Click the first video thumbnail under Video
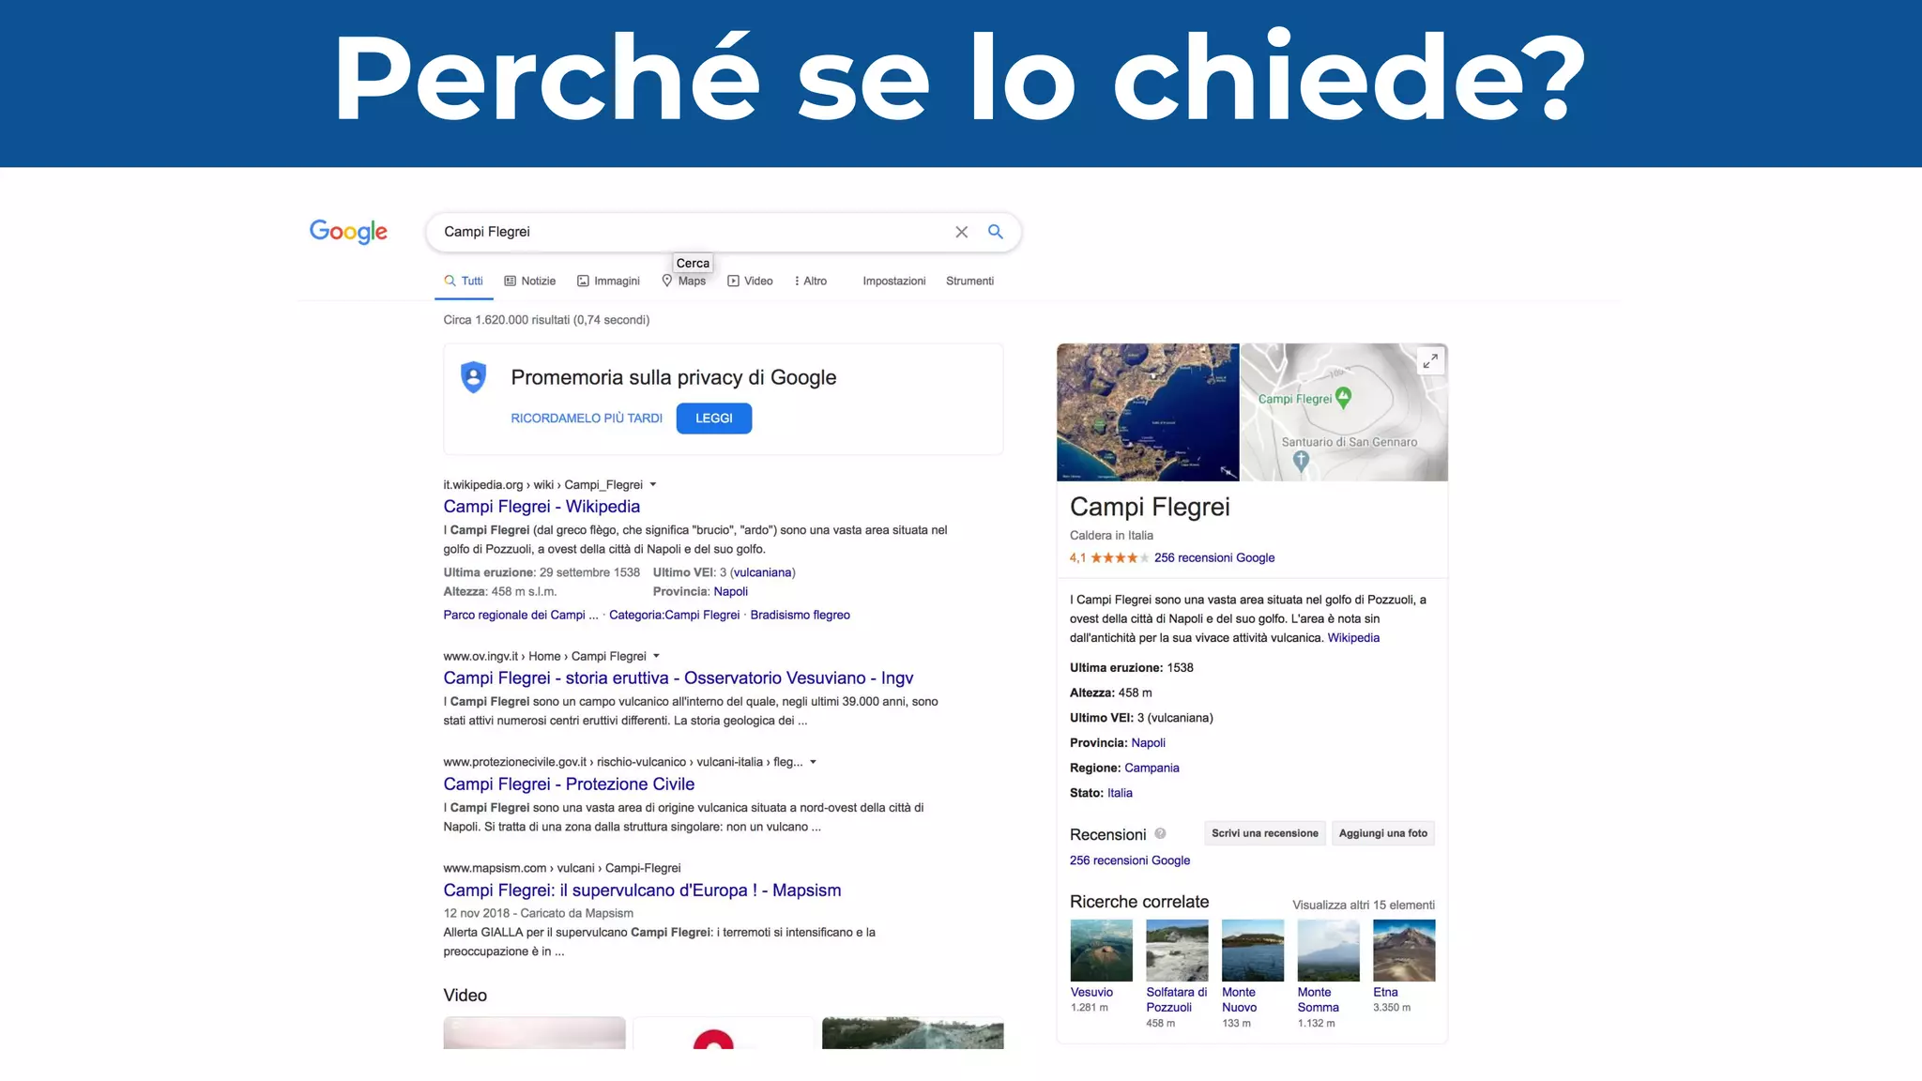 pos(534,1033)
